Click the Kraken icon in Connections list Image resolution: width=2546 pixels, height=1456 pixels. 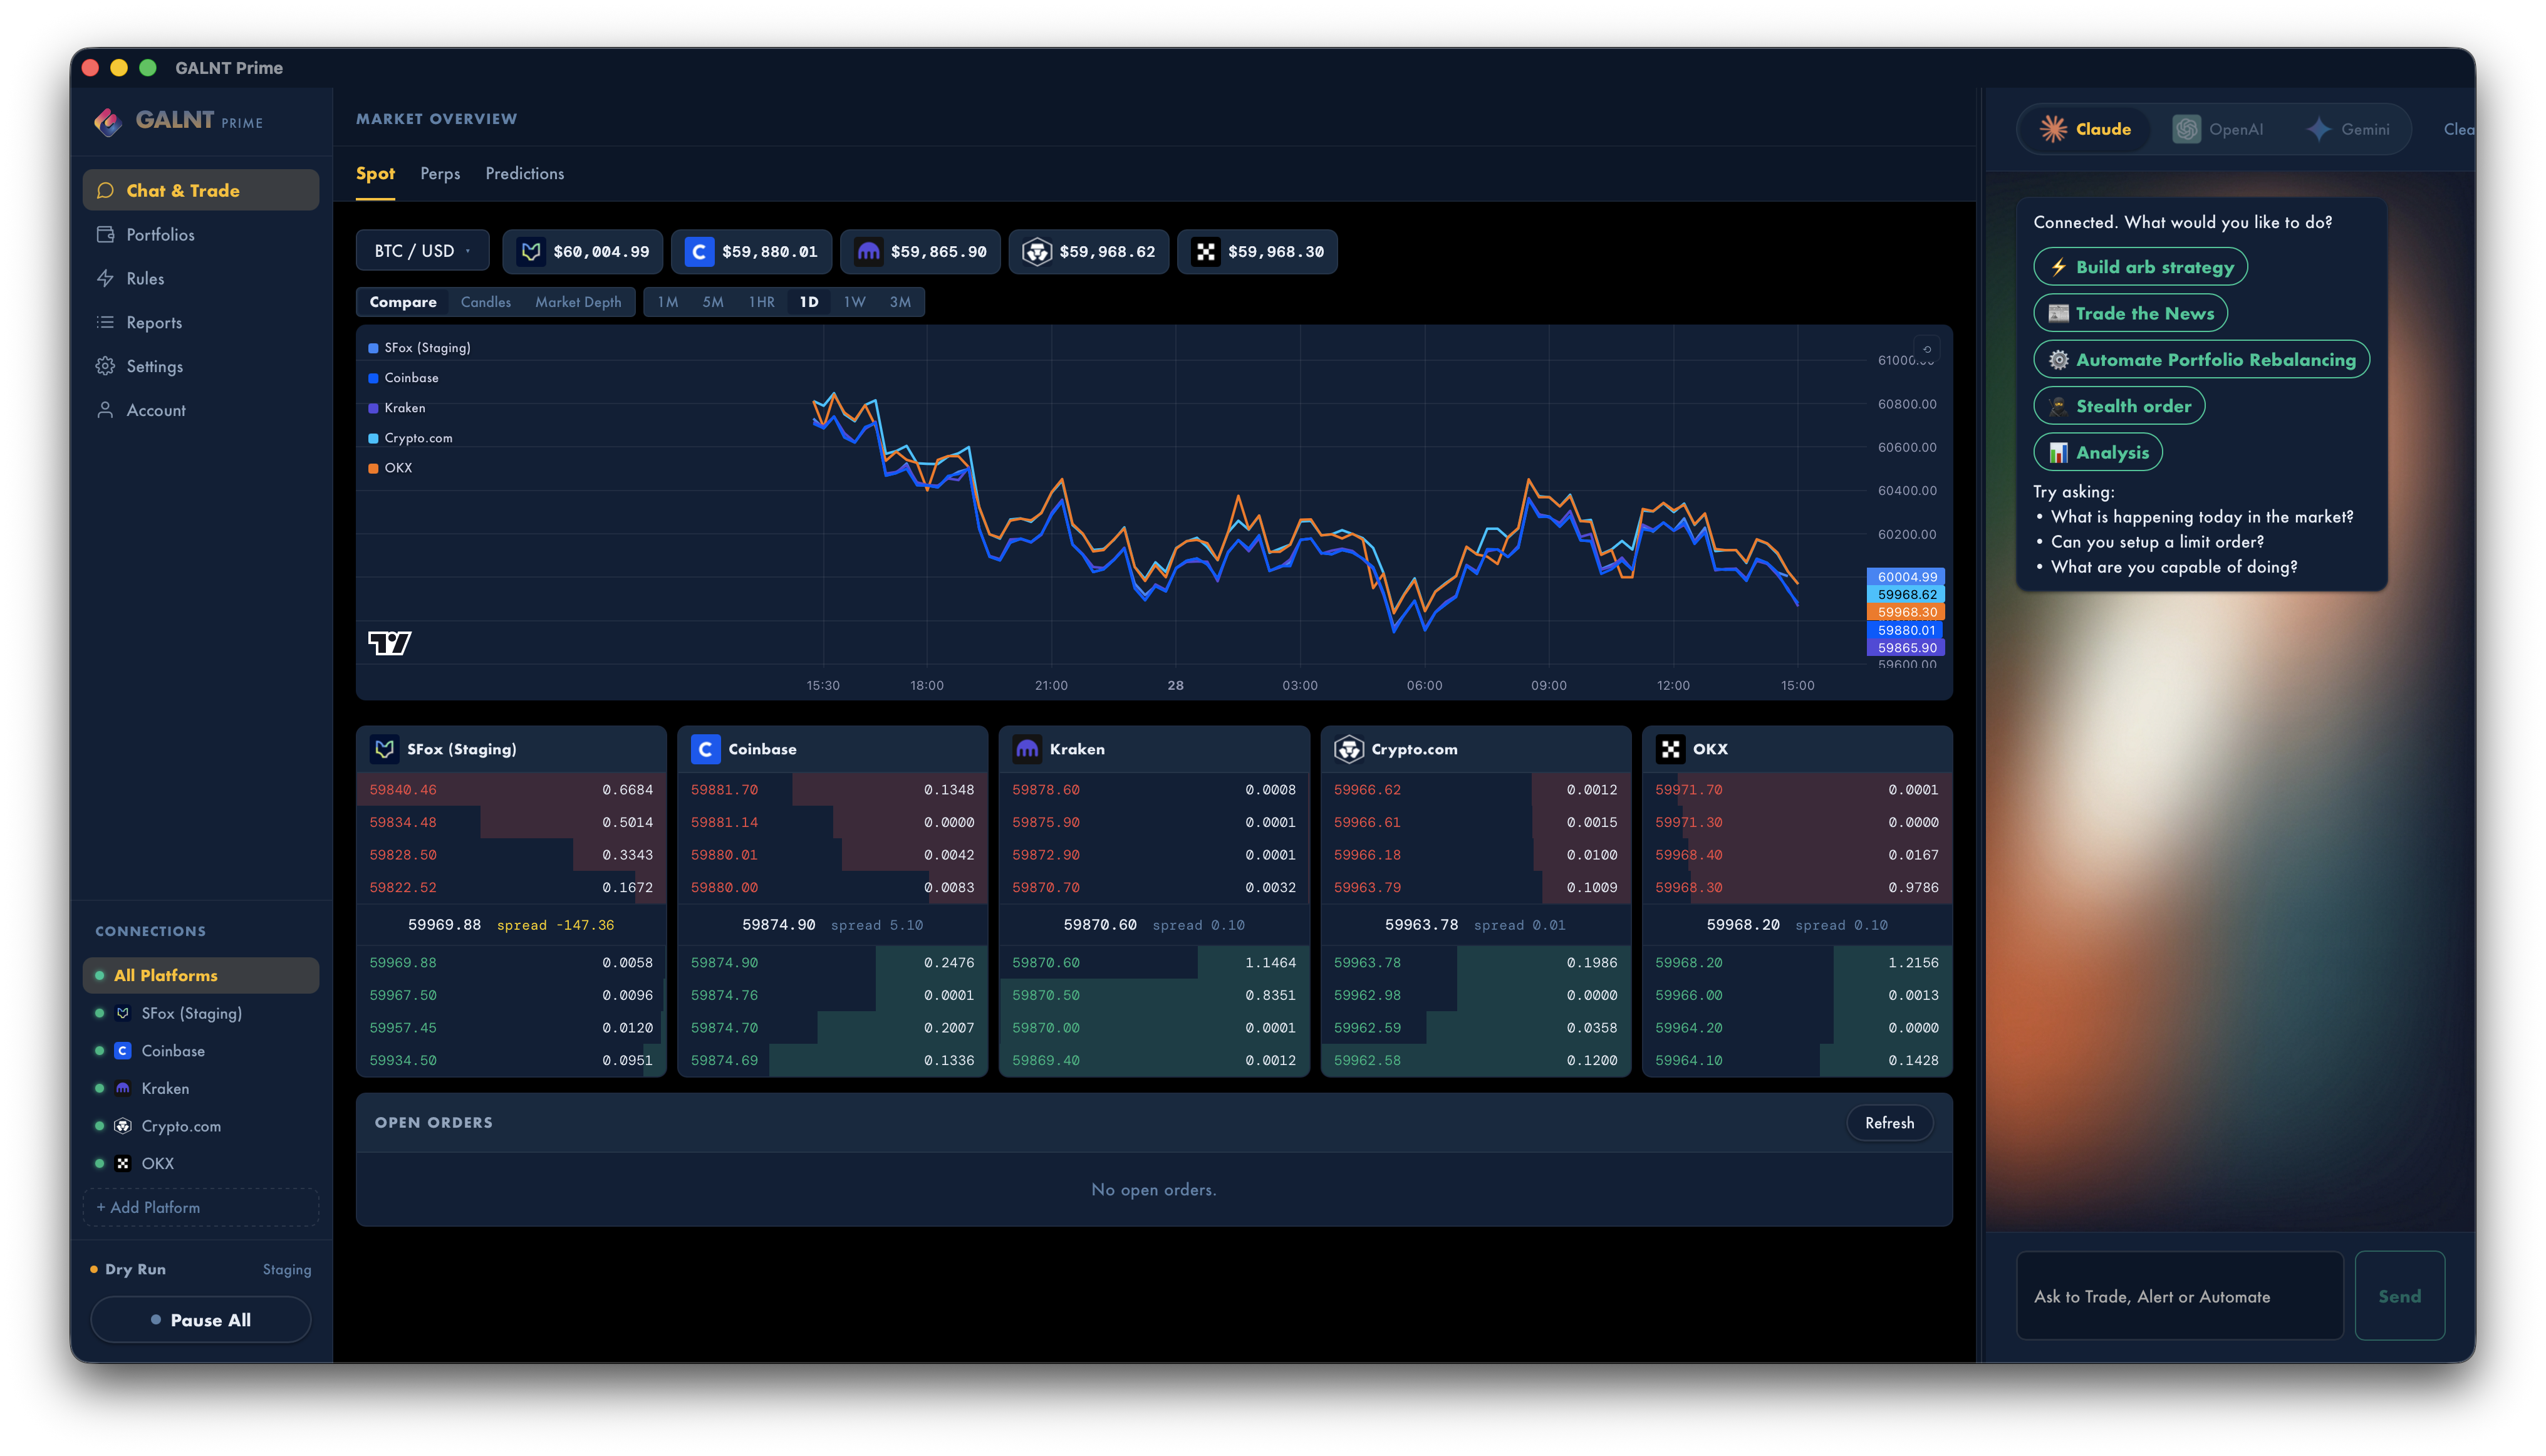click(x=123, y=1088)
